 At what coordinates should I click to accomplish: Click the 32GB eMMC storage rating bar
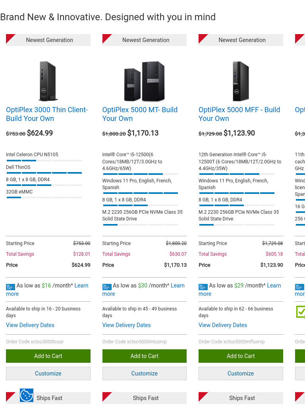[x=44, y=197]
